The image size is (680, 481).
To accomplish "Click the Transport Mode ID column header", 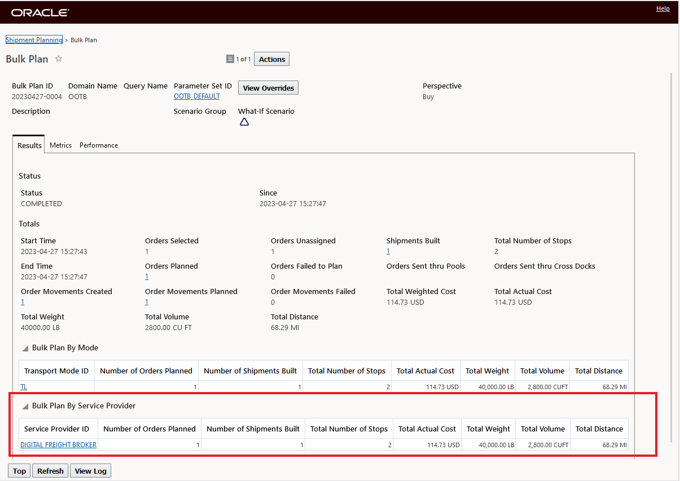I will 56,371.
